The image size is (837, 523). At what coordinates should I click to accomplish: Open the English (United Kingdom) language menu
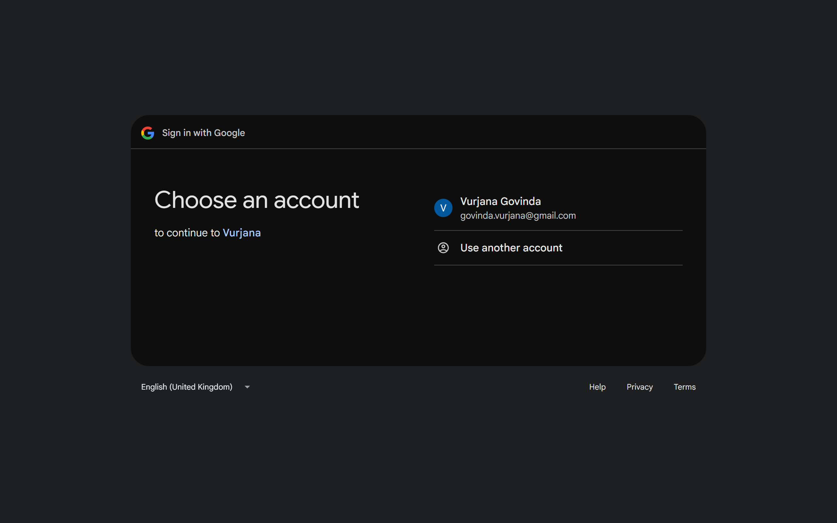pos(187,387)
